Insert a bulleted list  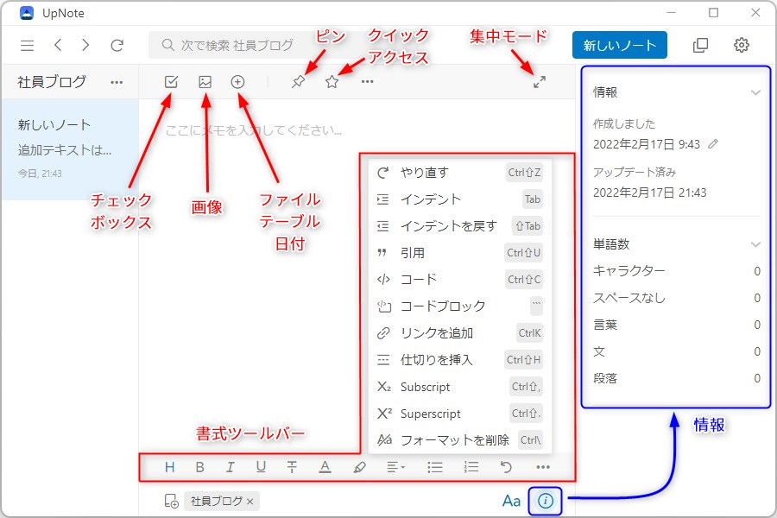click(x=434, y=467)
